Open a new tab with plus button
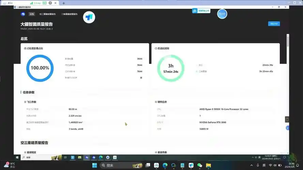Screen dimensions: 303x170 63,3
